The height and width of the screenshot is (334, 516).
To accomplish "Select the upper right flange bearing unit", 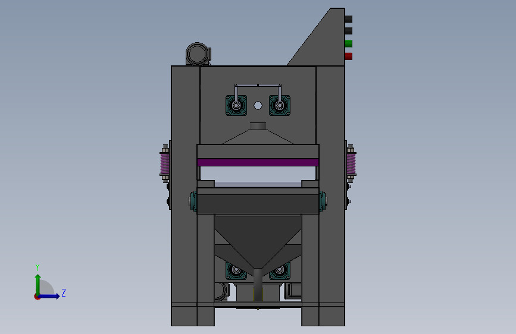I will (280, 106).
